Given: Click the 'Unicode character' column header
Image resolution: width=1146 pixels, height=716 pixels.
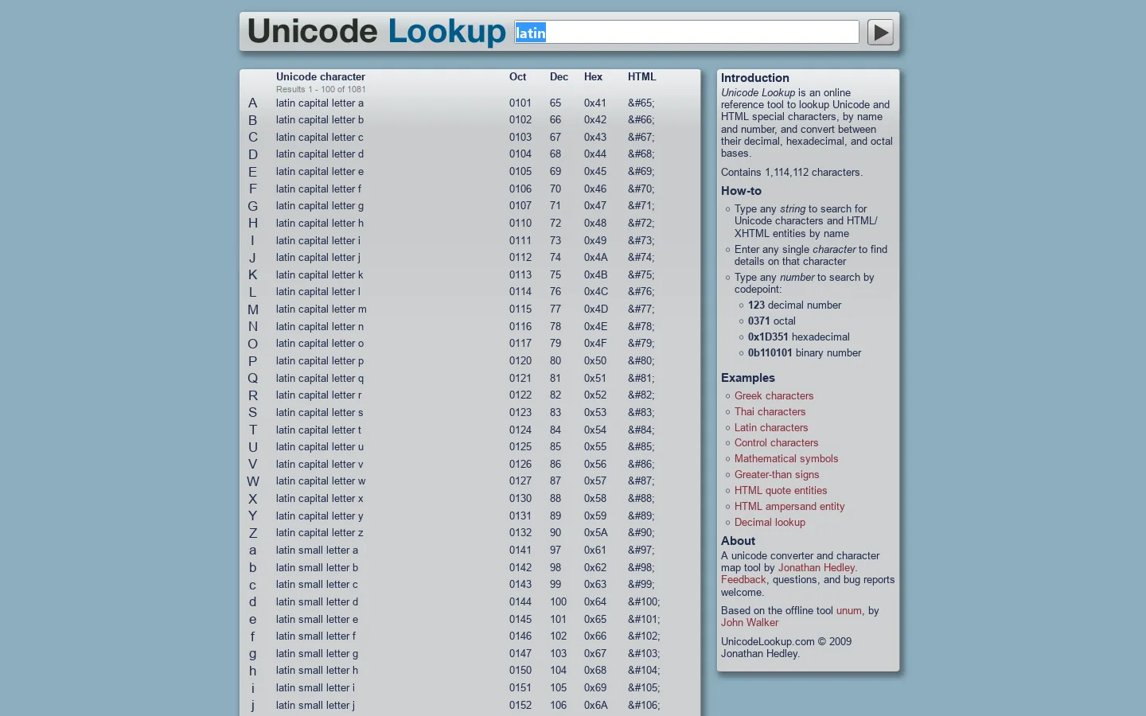Looking at the screenshot, I should (x=321, y=76).
